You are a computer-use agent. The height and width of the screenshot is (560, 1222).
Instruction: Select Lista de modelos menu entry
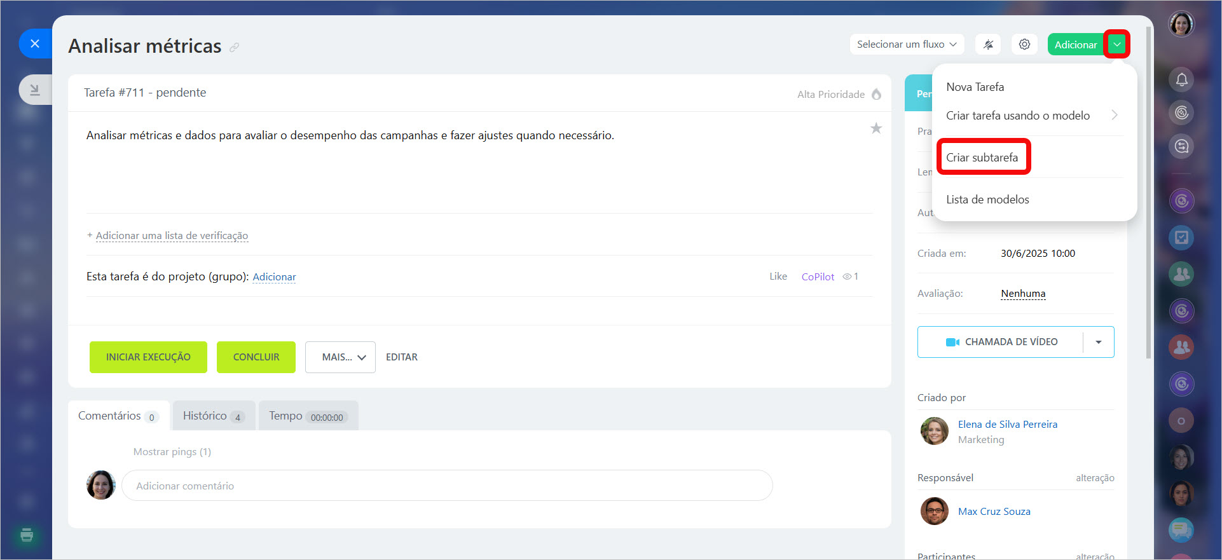tap(987, 200)
